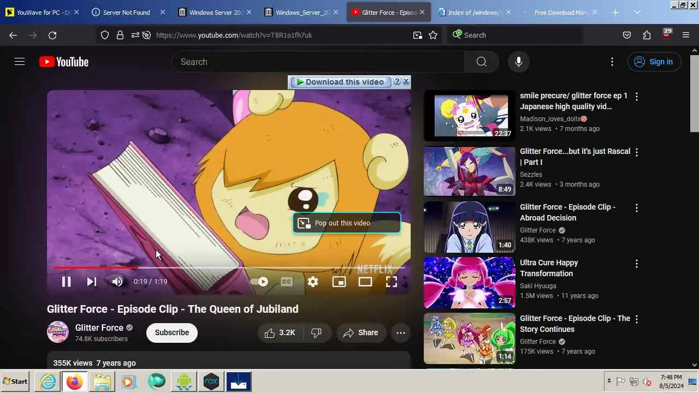
Task: Open tracking protection shield icon
Action: 105,35
